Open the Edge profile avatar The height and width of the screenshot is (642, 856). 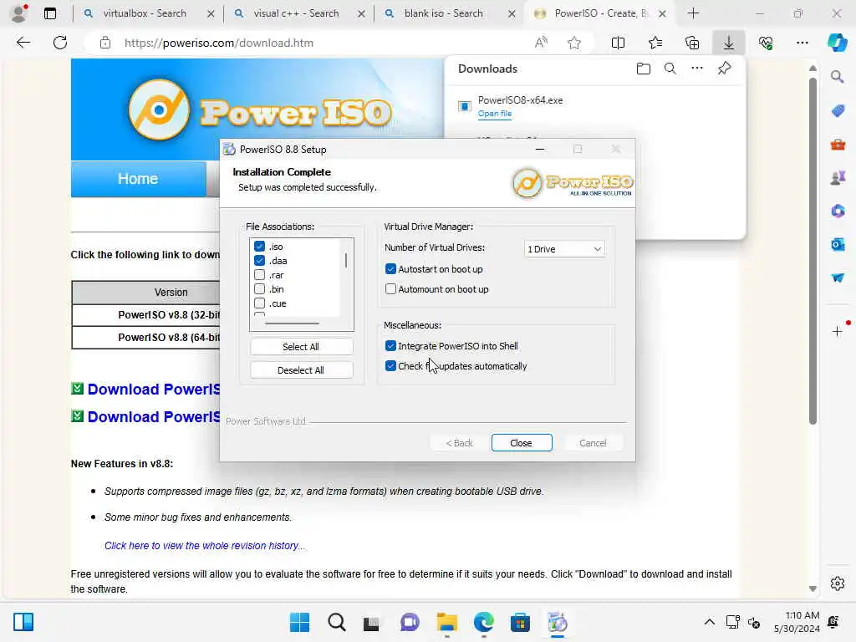click(19, 13)
